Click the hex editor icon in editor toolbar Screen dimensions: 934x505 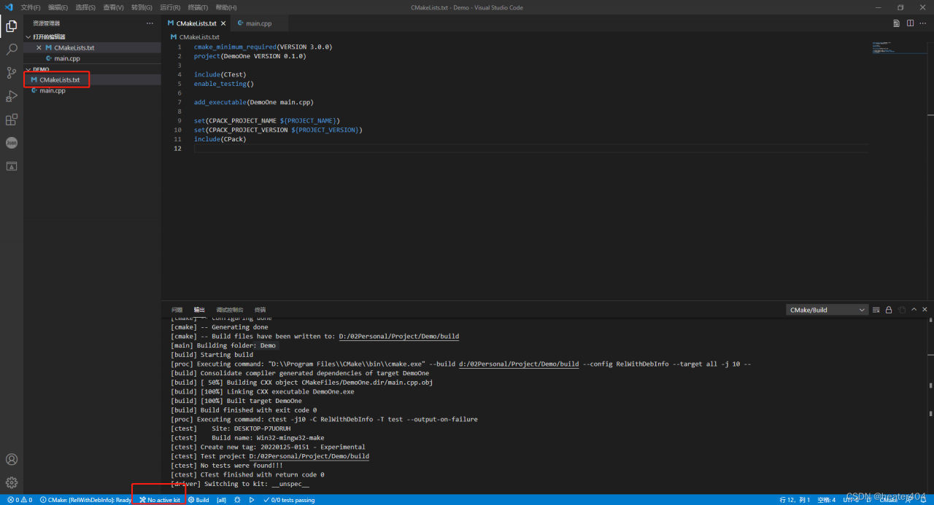896,23
